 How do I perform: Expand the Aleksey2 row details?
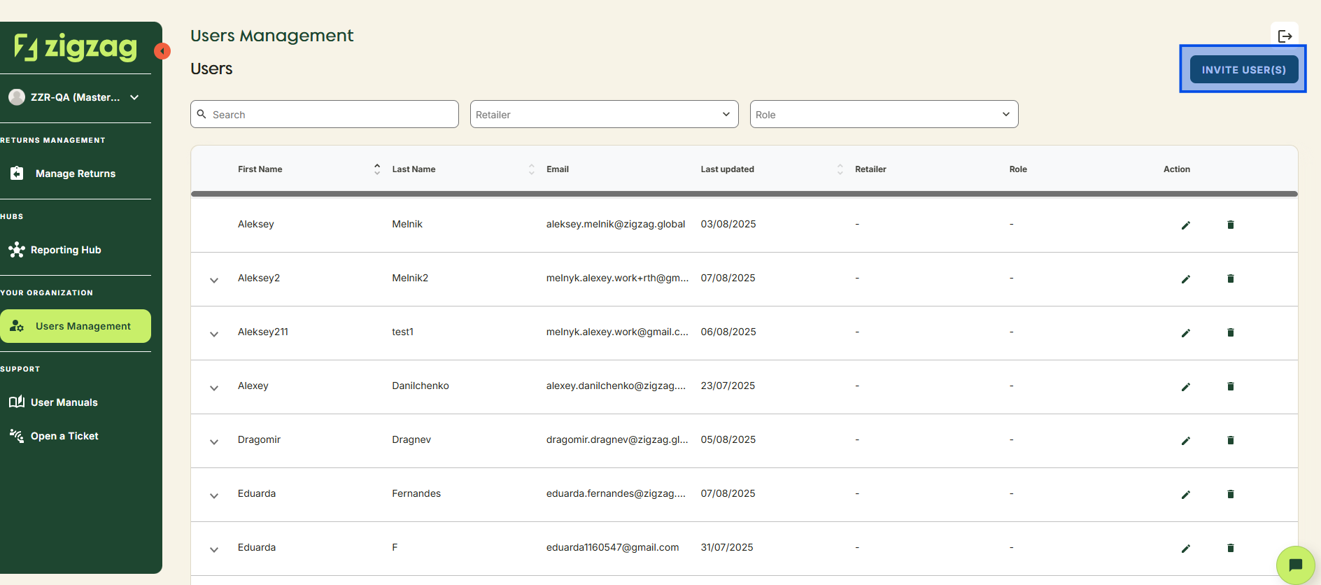(x=214, y=280)
